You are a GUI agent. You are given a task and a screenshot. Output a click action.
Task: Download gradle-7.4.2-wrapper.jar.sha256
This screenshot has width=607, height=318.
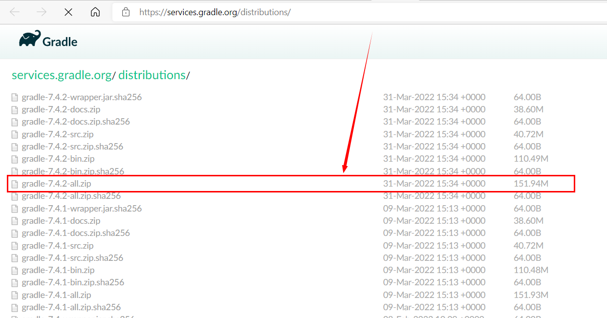[x=82, y=97]
